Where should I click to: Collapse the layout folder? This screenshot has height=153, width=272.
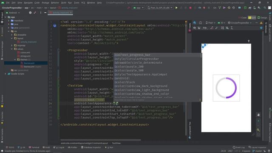click(x=12, y=38)
